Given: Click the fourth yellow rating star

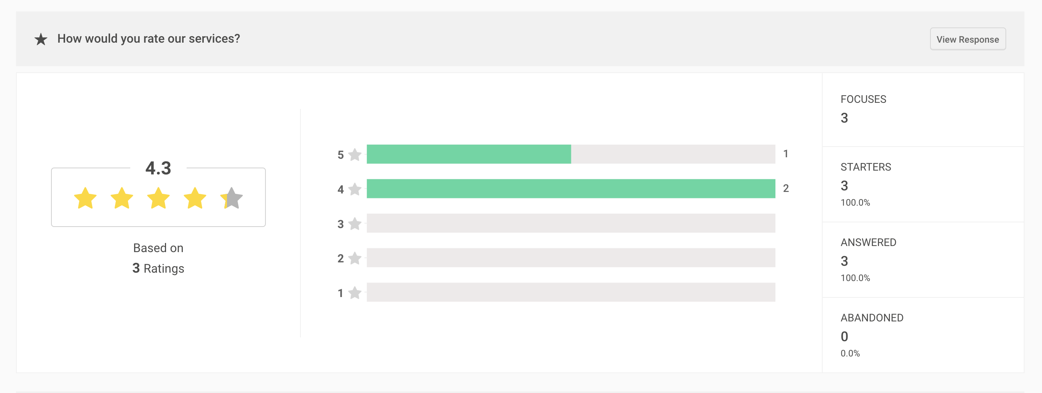Looking at the screenshot, I should (x=195, y=198).
